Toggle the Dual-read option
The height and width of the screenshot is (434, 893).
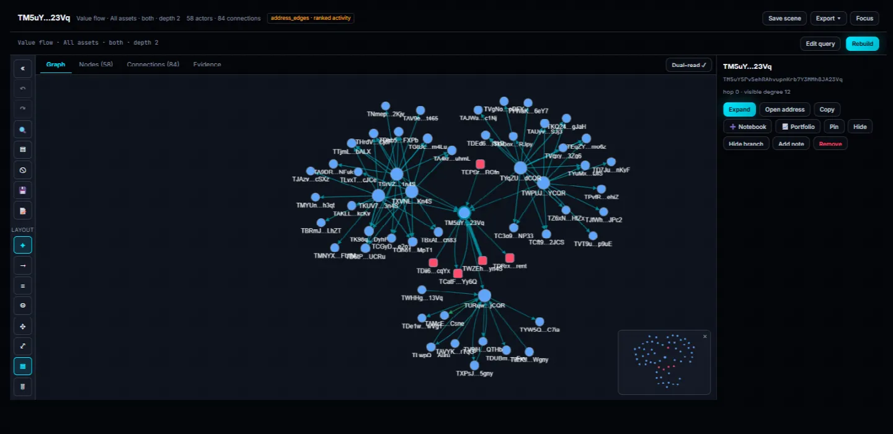click(x=689, y=65)
